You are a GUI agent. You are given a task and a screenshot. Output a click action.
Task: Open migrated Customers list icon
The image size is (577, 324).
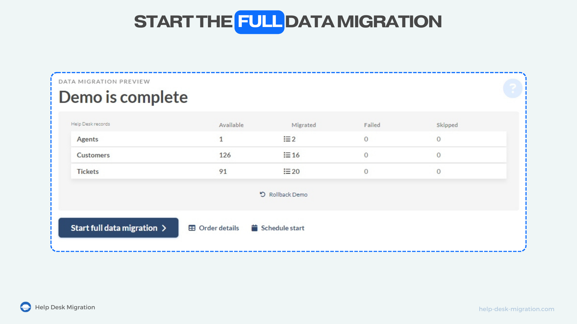287,155
